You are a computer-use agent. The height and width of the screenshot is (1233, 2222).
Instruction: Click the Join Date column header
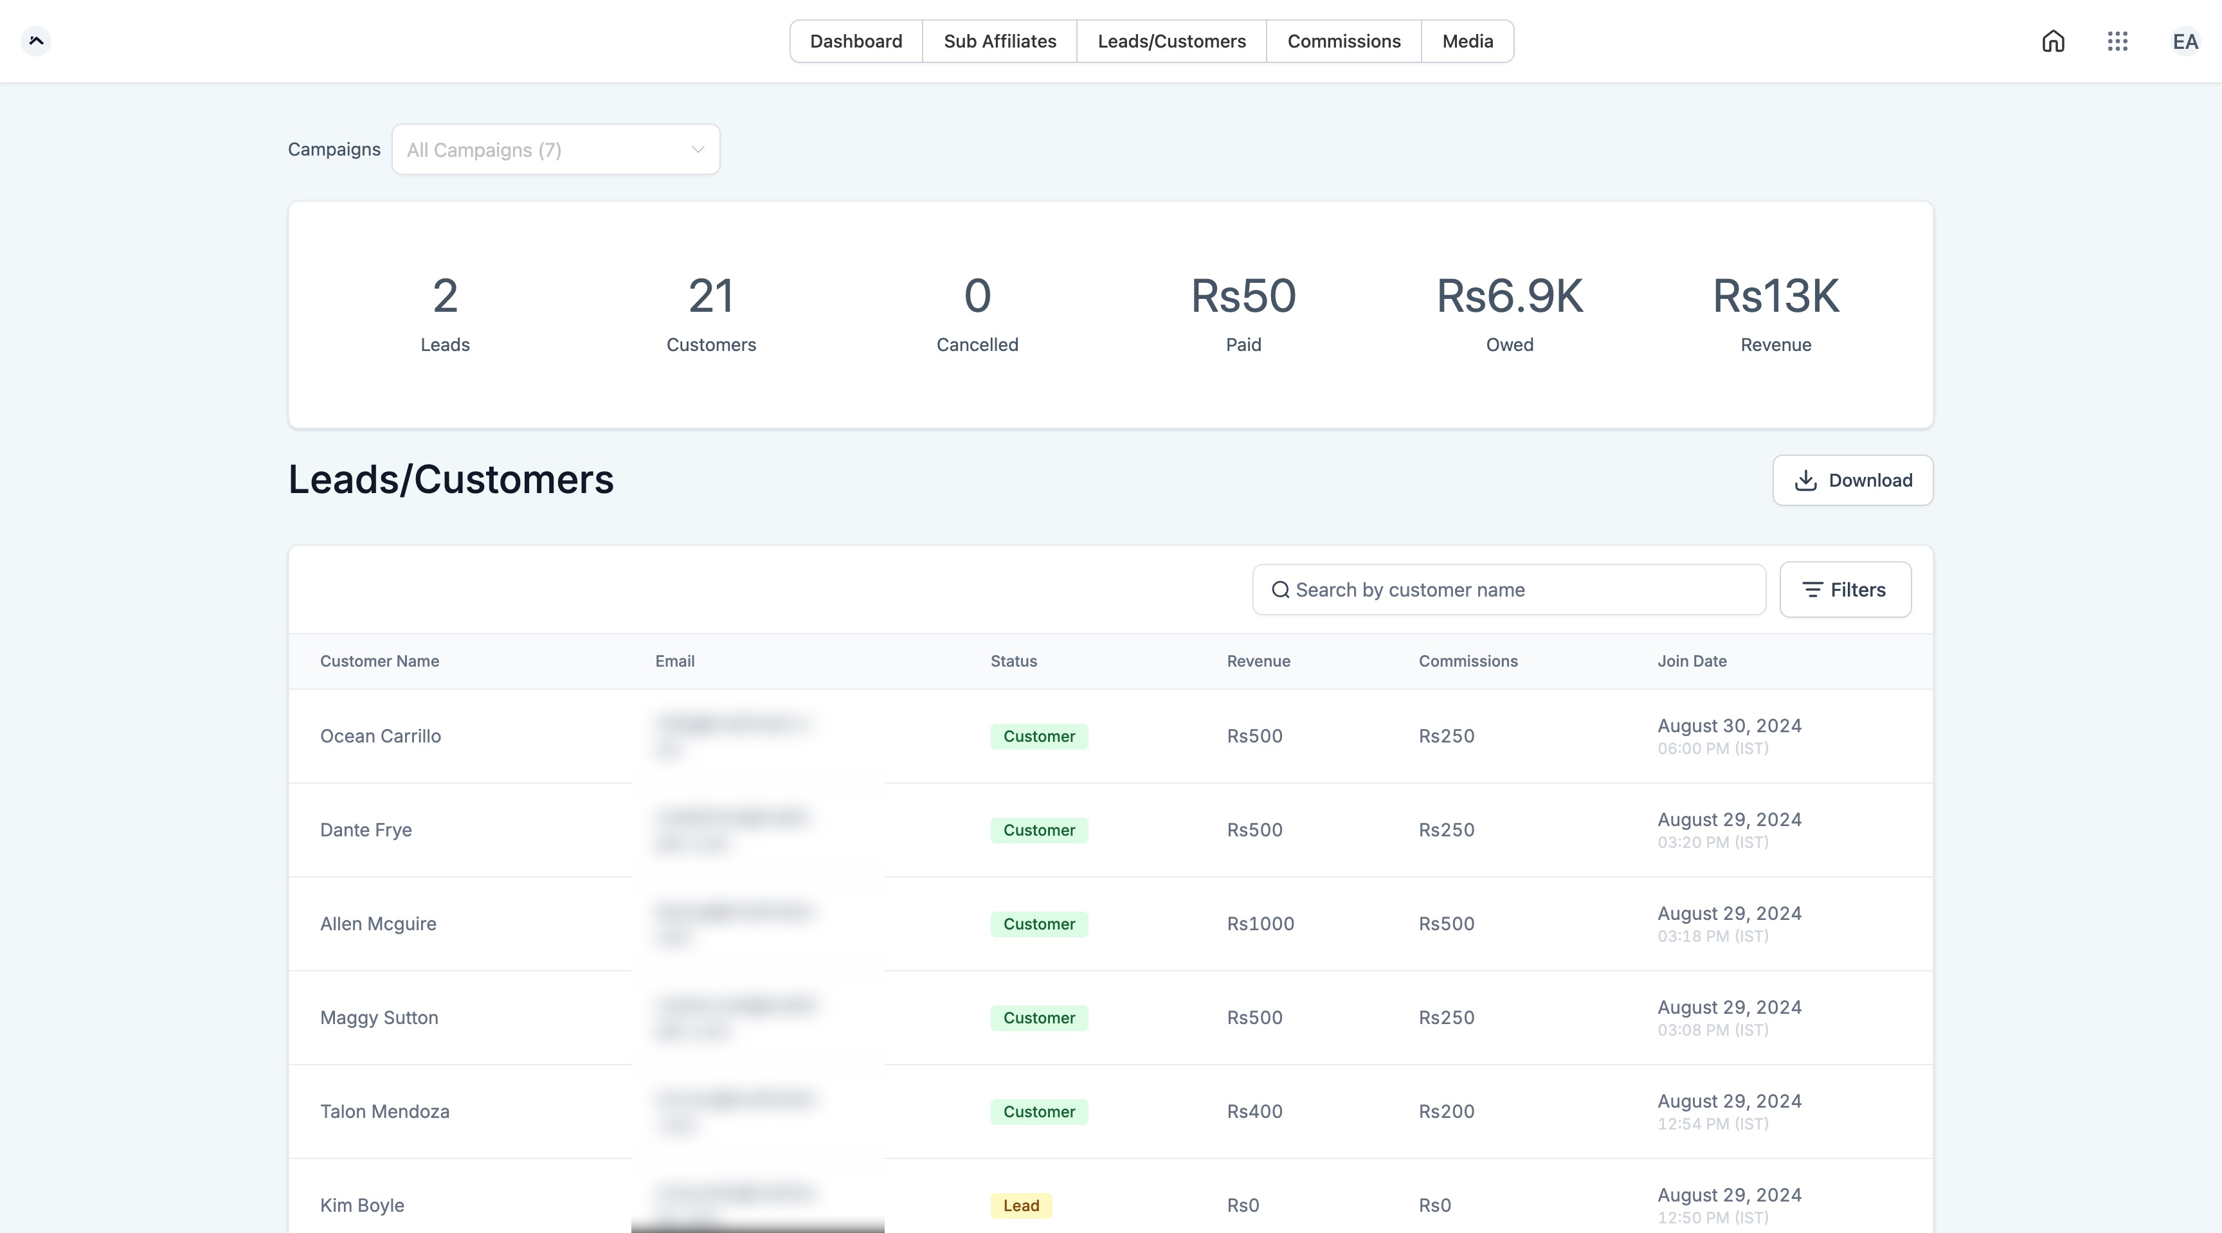tap(1692, 661)
